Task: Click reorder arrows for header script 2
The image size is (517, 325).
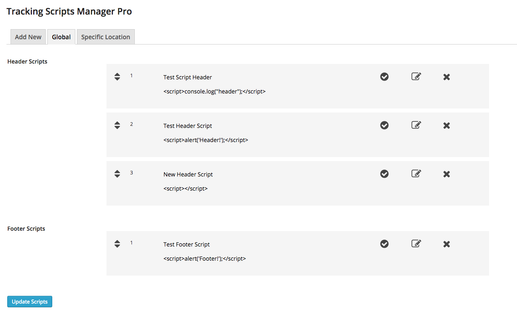Action: click(x=117, y=125)
